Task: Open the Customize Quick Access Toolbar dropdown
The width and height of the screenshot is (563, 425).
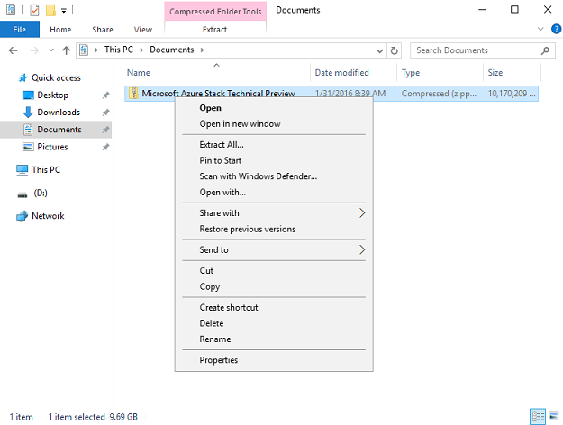Action: pos(64,11)
